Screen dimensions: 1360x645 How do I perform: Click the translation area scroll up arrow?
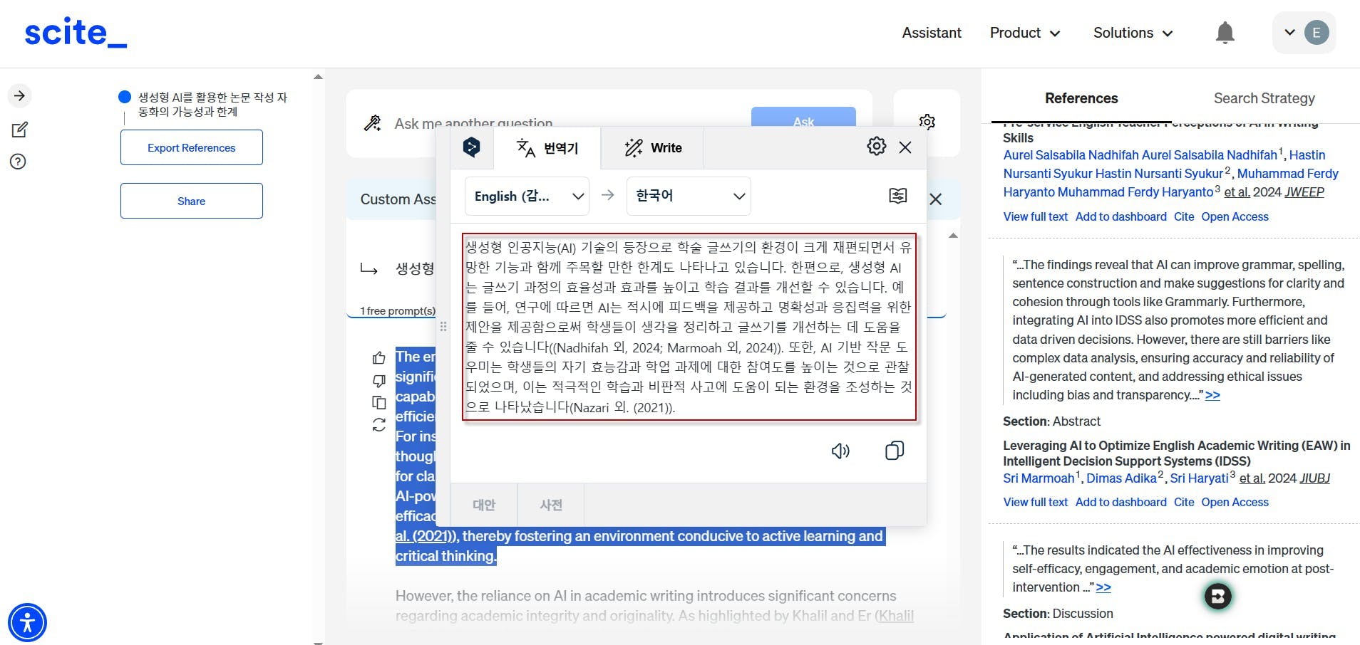coord(953,236)
